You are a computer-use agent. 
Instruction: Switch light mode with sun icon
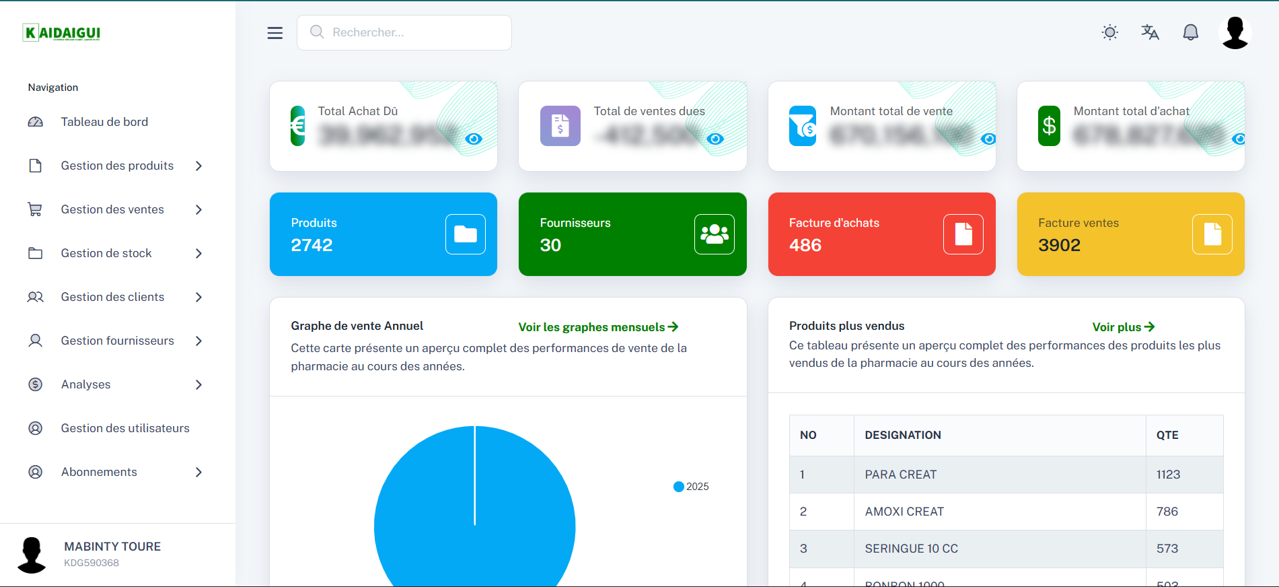1110,32
